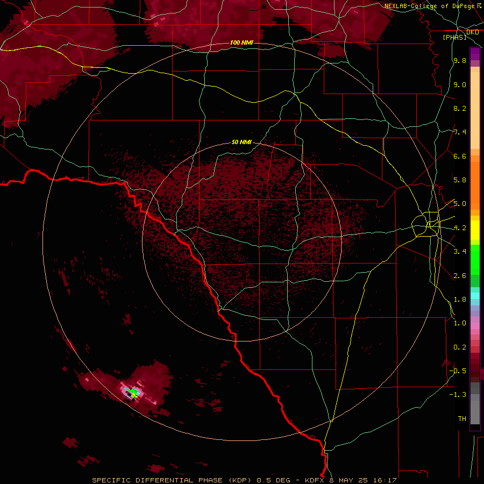Click the 6.6 value on the color scale
This screenshot has width=484, height=484.
460,156
